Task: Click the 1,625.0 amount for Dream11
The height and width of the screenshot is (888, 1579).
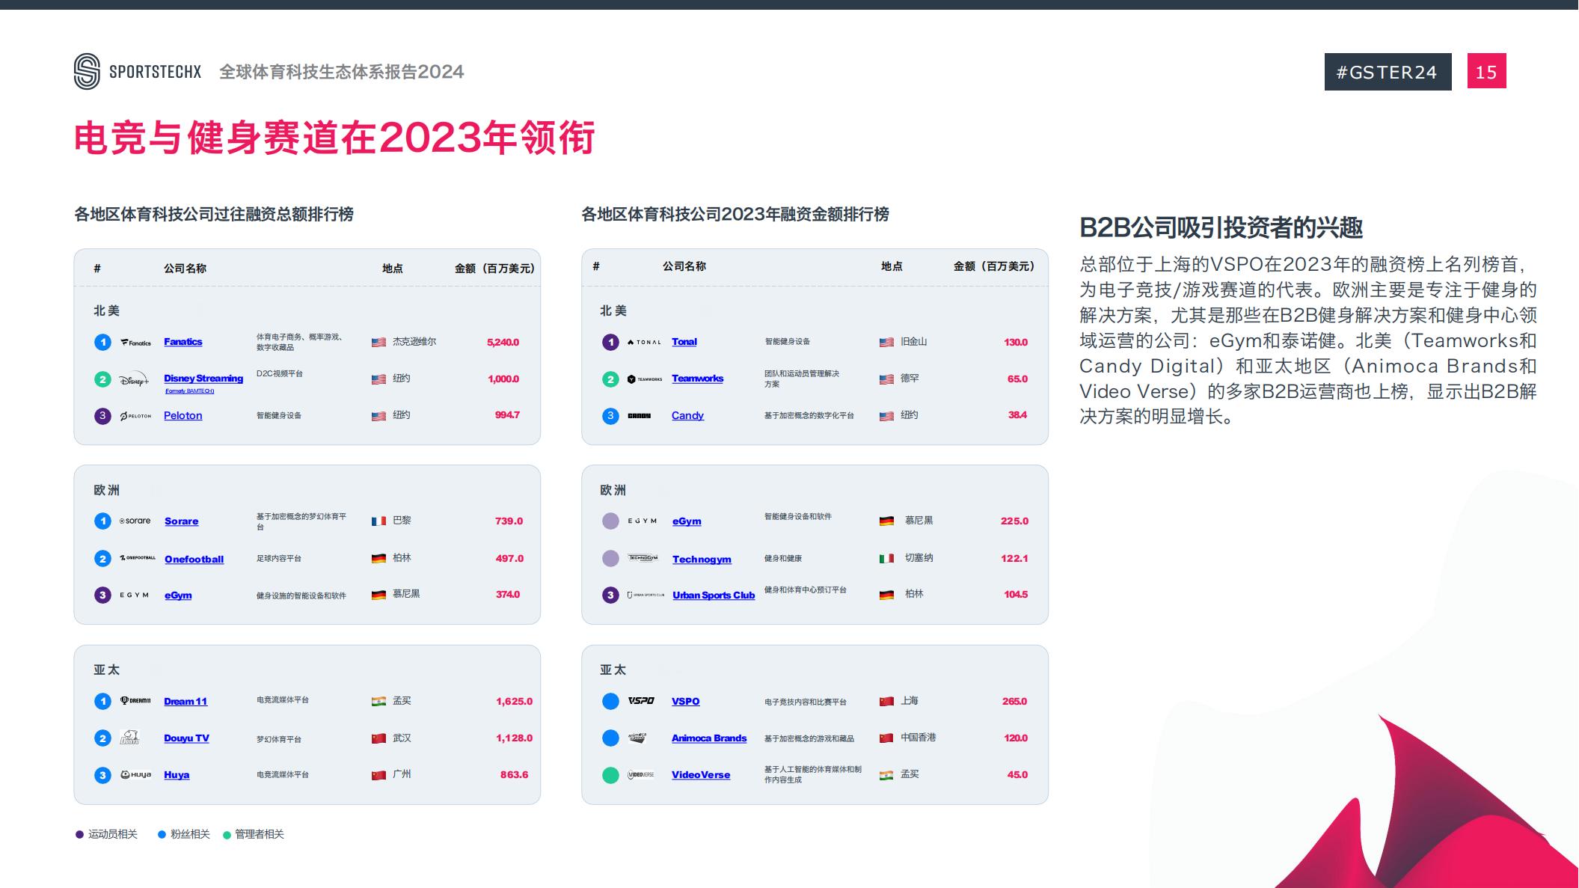Action: point(514,701)
